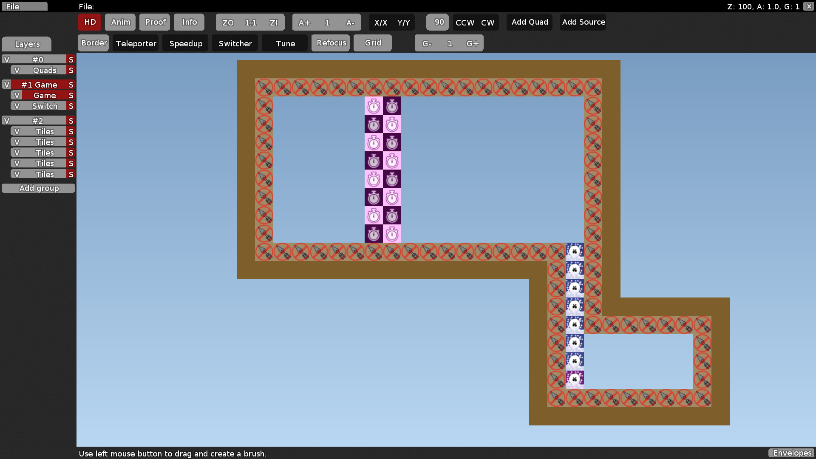The width and height of the screenshot is (816, 459).
Task: Hide the Quads layer
Action: pos(17,70)
